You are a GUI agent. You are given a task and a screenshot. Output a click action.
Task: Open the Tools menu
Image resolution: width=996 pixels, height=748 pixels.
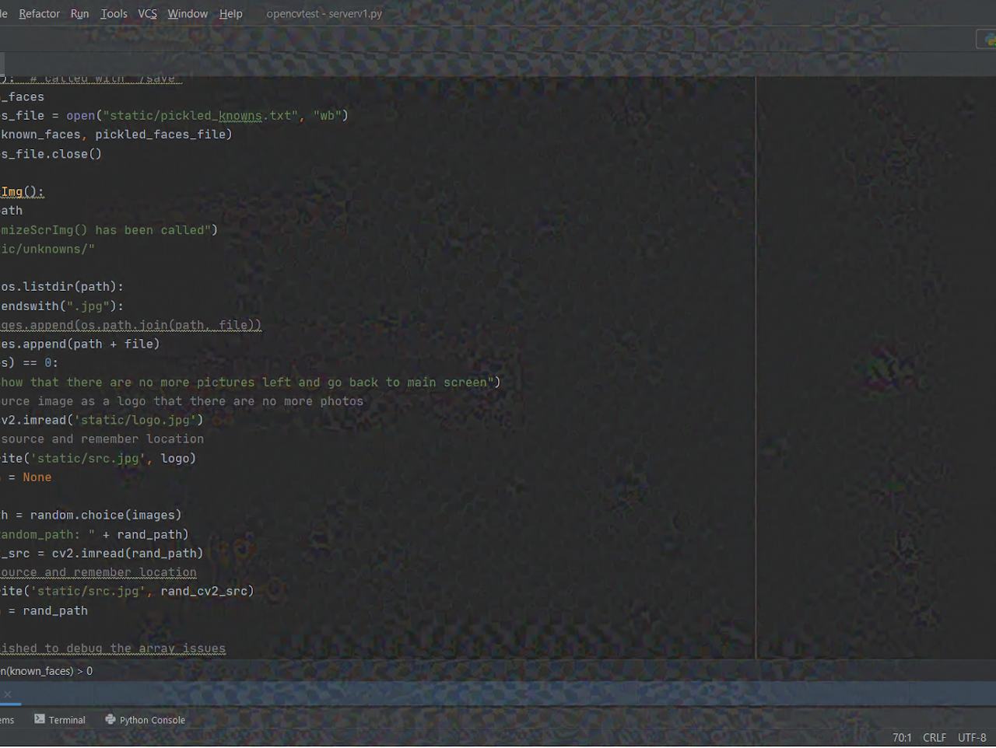[114, 14]
